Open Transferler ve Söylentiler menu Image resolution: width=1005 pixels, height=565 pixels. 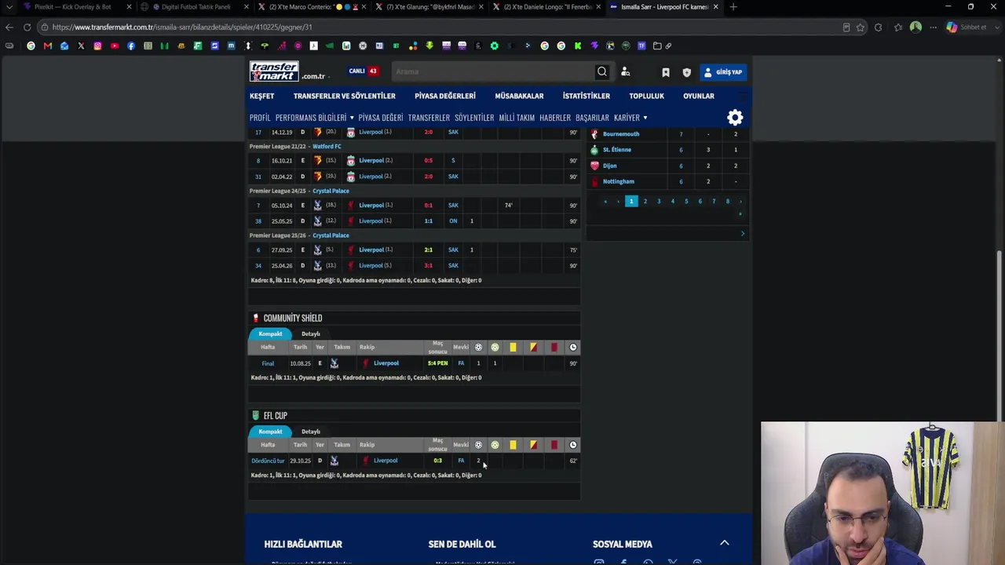click(x=345, y=96)
